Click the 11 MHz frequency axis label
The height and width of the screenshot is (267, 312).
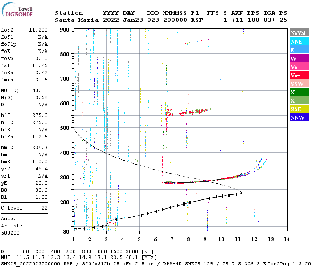[238, 239]
